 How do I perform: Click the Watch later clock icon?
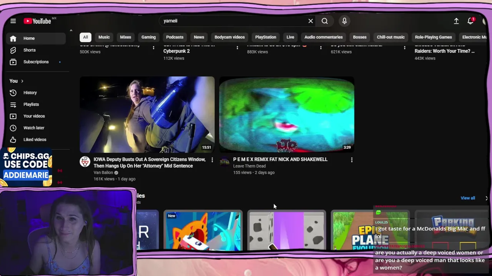click(13, 128)
